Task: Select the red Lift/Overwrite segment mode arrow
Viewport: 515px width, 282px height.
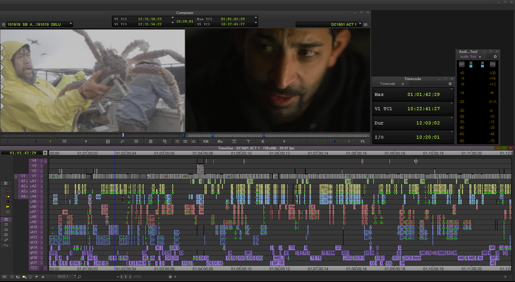Action: (x=8, y=191)
